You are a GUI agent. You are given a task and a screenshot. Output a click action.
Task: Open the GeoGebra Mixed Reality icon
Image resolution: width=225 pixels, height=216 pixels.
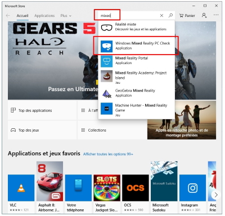107,93
